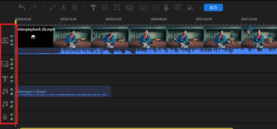Split the clip with scissors tool
277x129 pixels.
point(63,7)
